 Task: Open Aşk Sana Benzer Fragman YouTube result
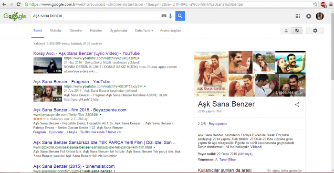coord(72,82)
